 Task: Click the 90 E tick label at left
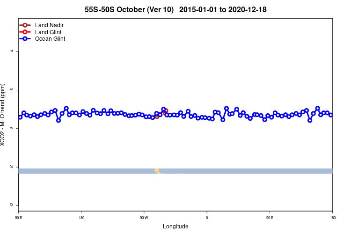(19, 218)
